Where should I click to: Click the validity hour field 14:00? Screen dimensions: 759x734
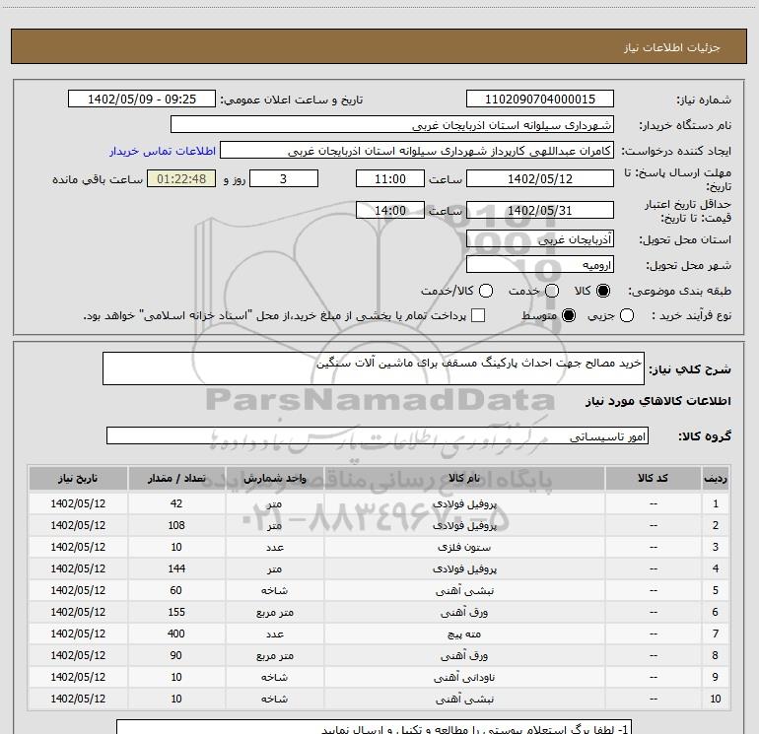click(x=390, y=210)
